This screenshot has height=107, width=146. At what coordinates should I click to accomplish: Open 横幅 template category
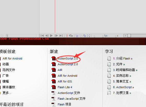pos(5,81)
